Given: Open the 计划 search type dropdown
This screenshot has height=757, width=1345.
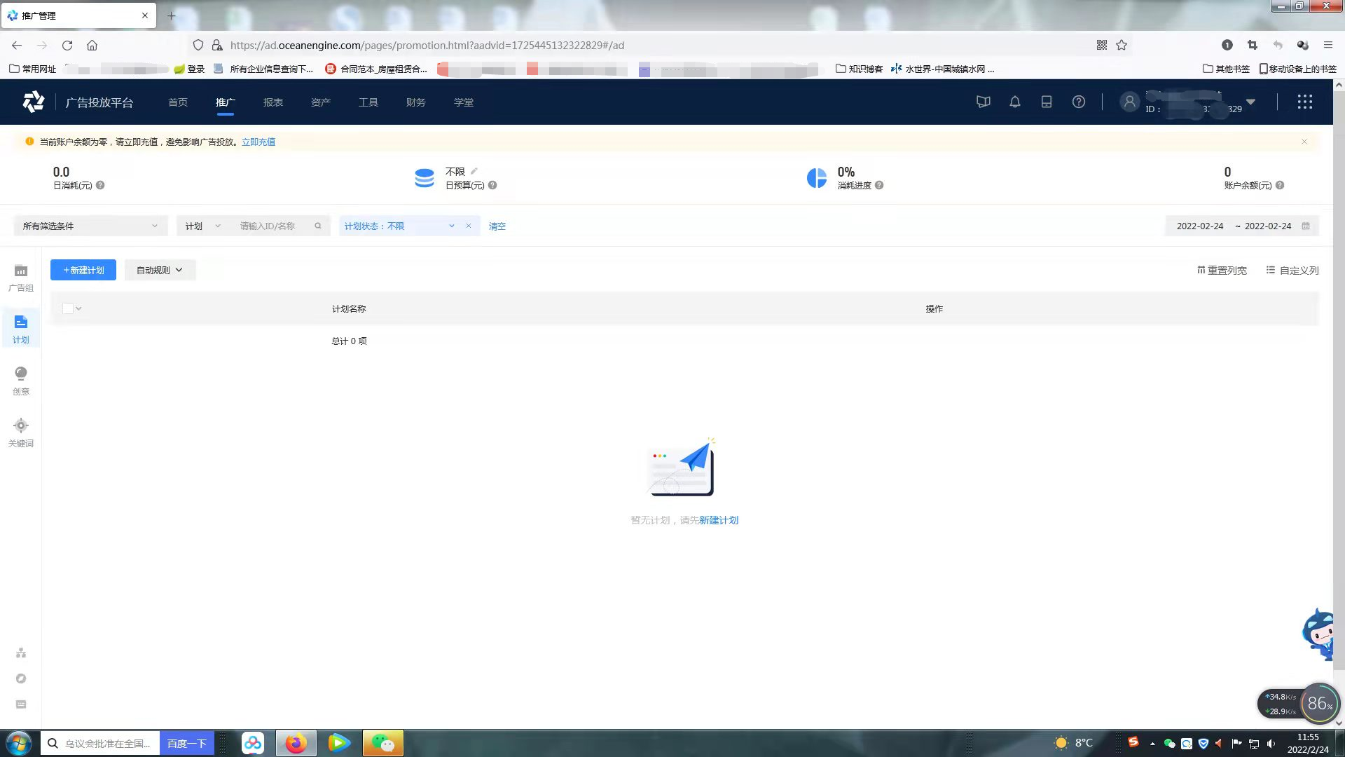Looking at the screenshot, I should click(203, 226).
